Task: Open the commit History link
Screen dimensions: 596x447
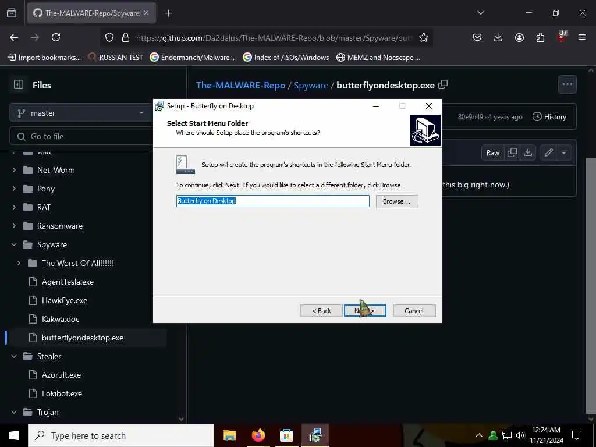Action: 549,116
